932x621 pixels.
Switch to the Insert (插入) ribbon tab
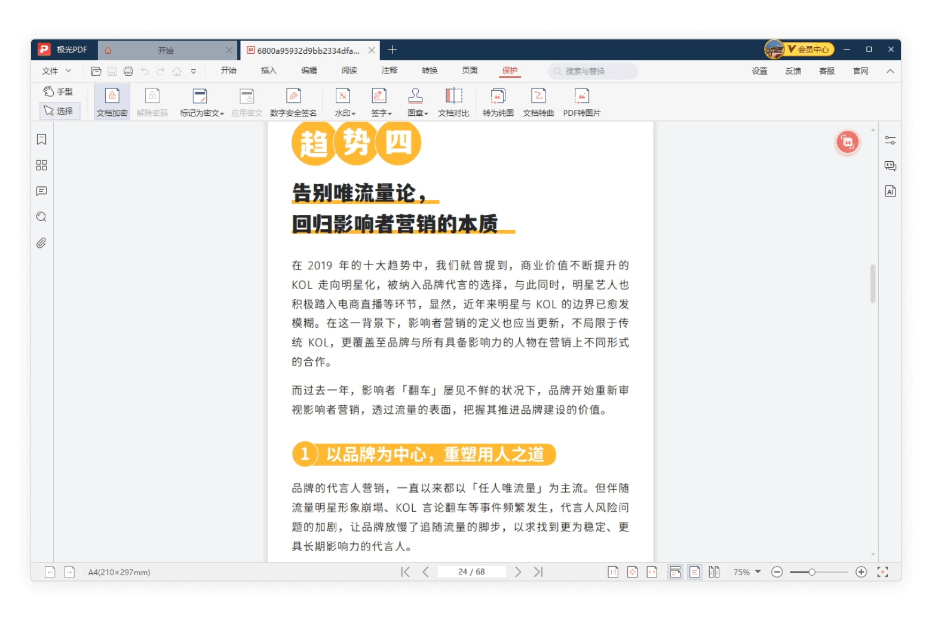(269, 70)
